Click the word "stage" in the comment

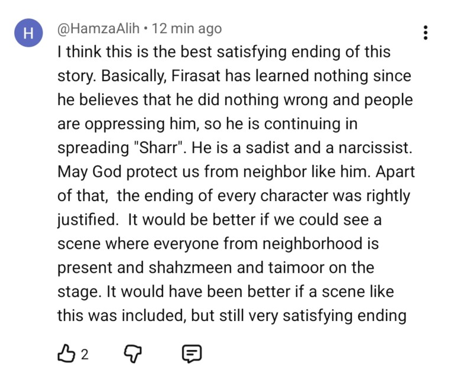(74, 292)
